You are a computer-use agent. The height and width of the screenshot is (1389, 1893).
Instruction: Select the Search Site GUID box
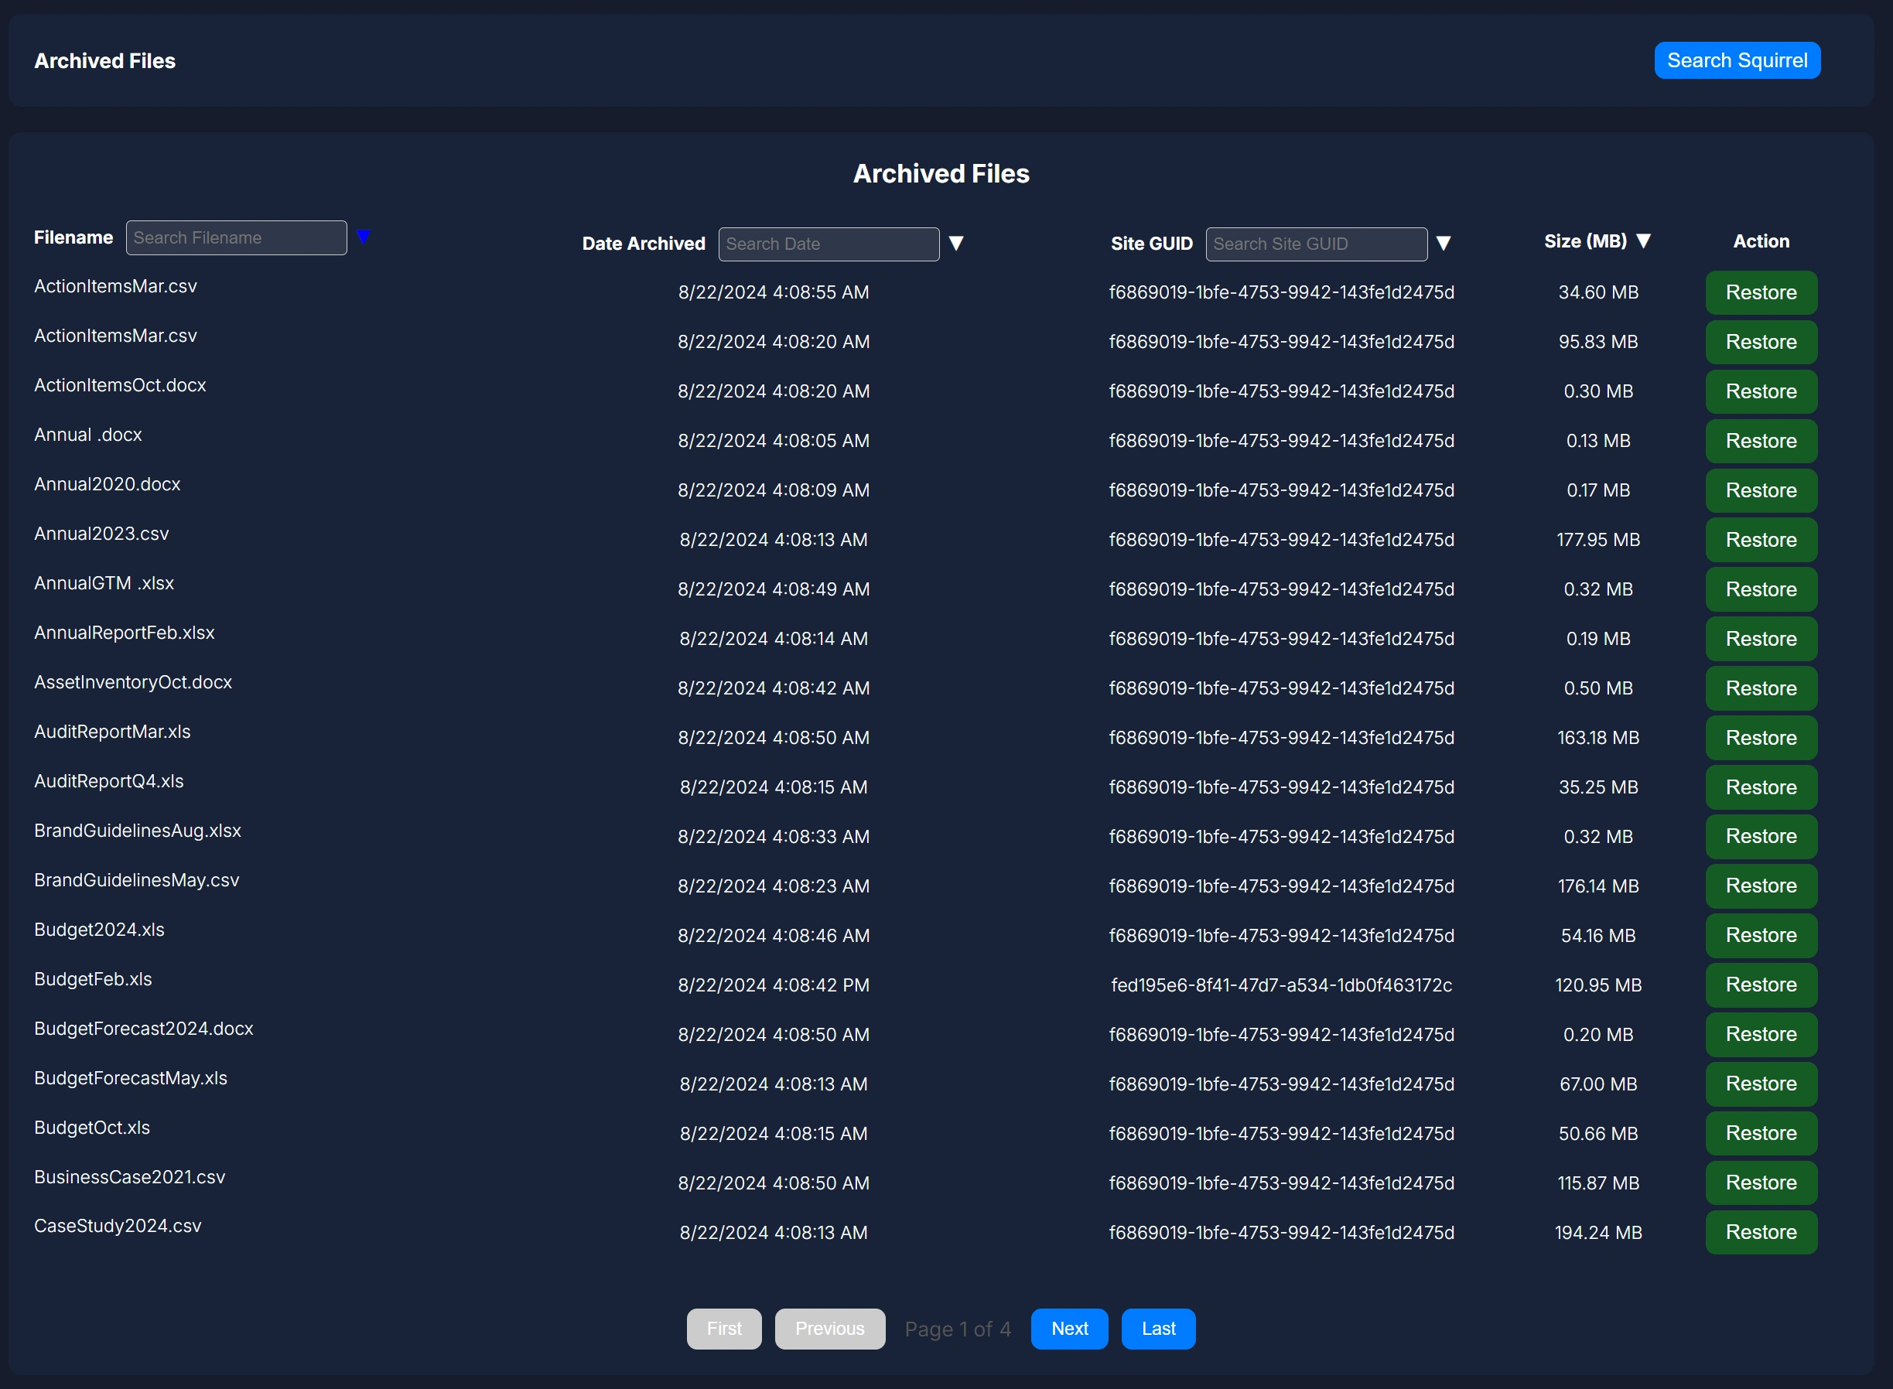pos(1315,244)
